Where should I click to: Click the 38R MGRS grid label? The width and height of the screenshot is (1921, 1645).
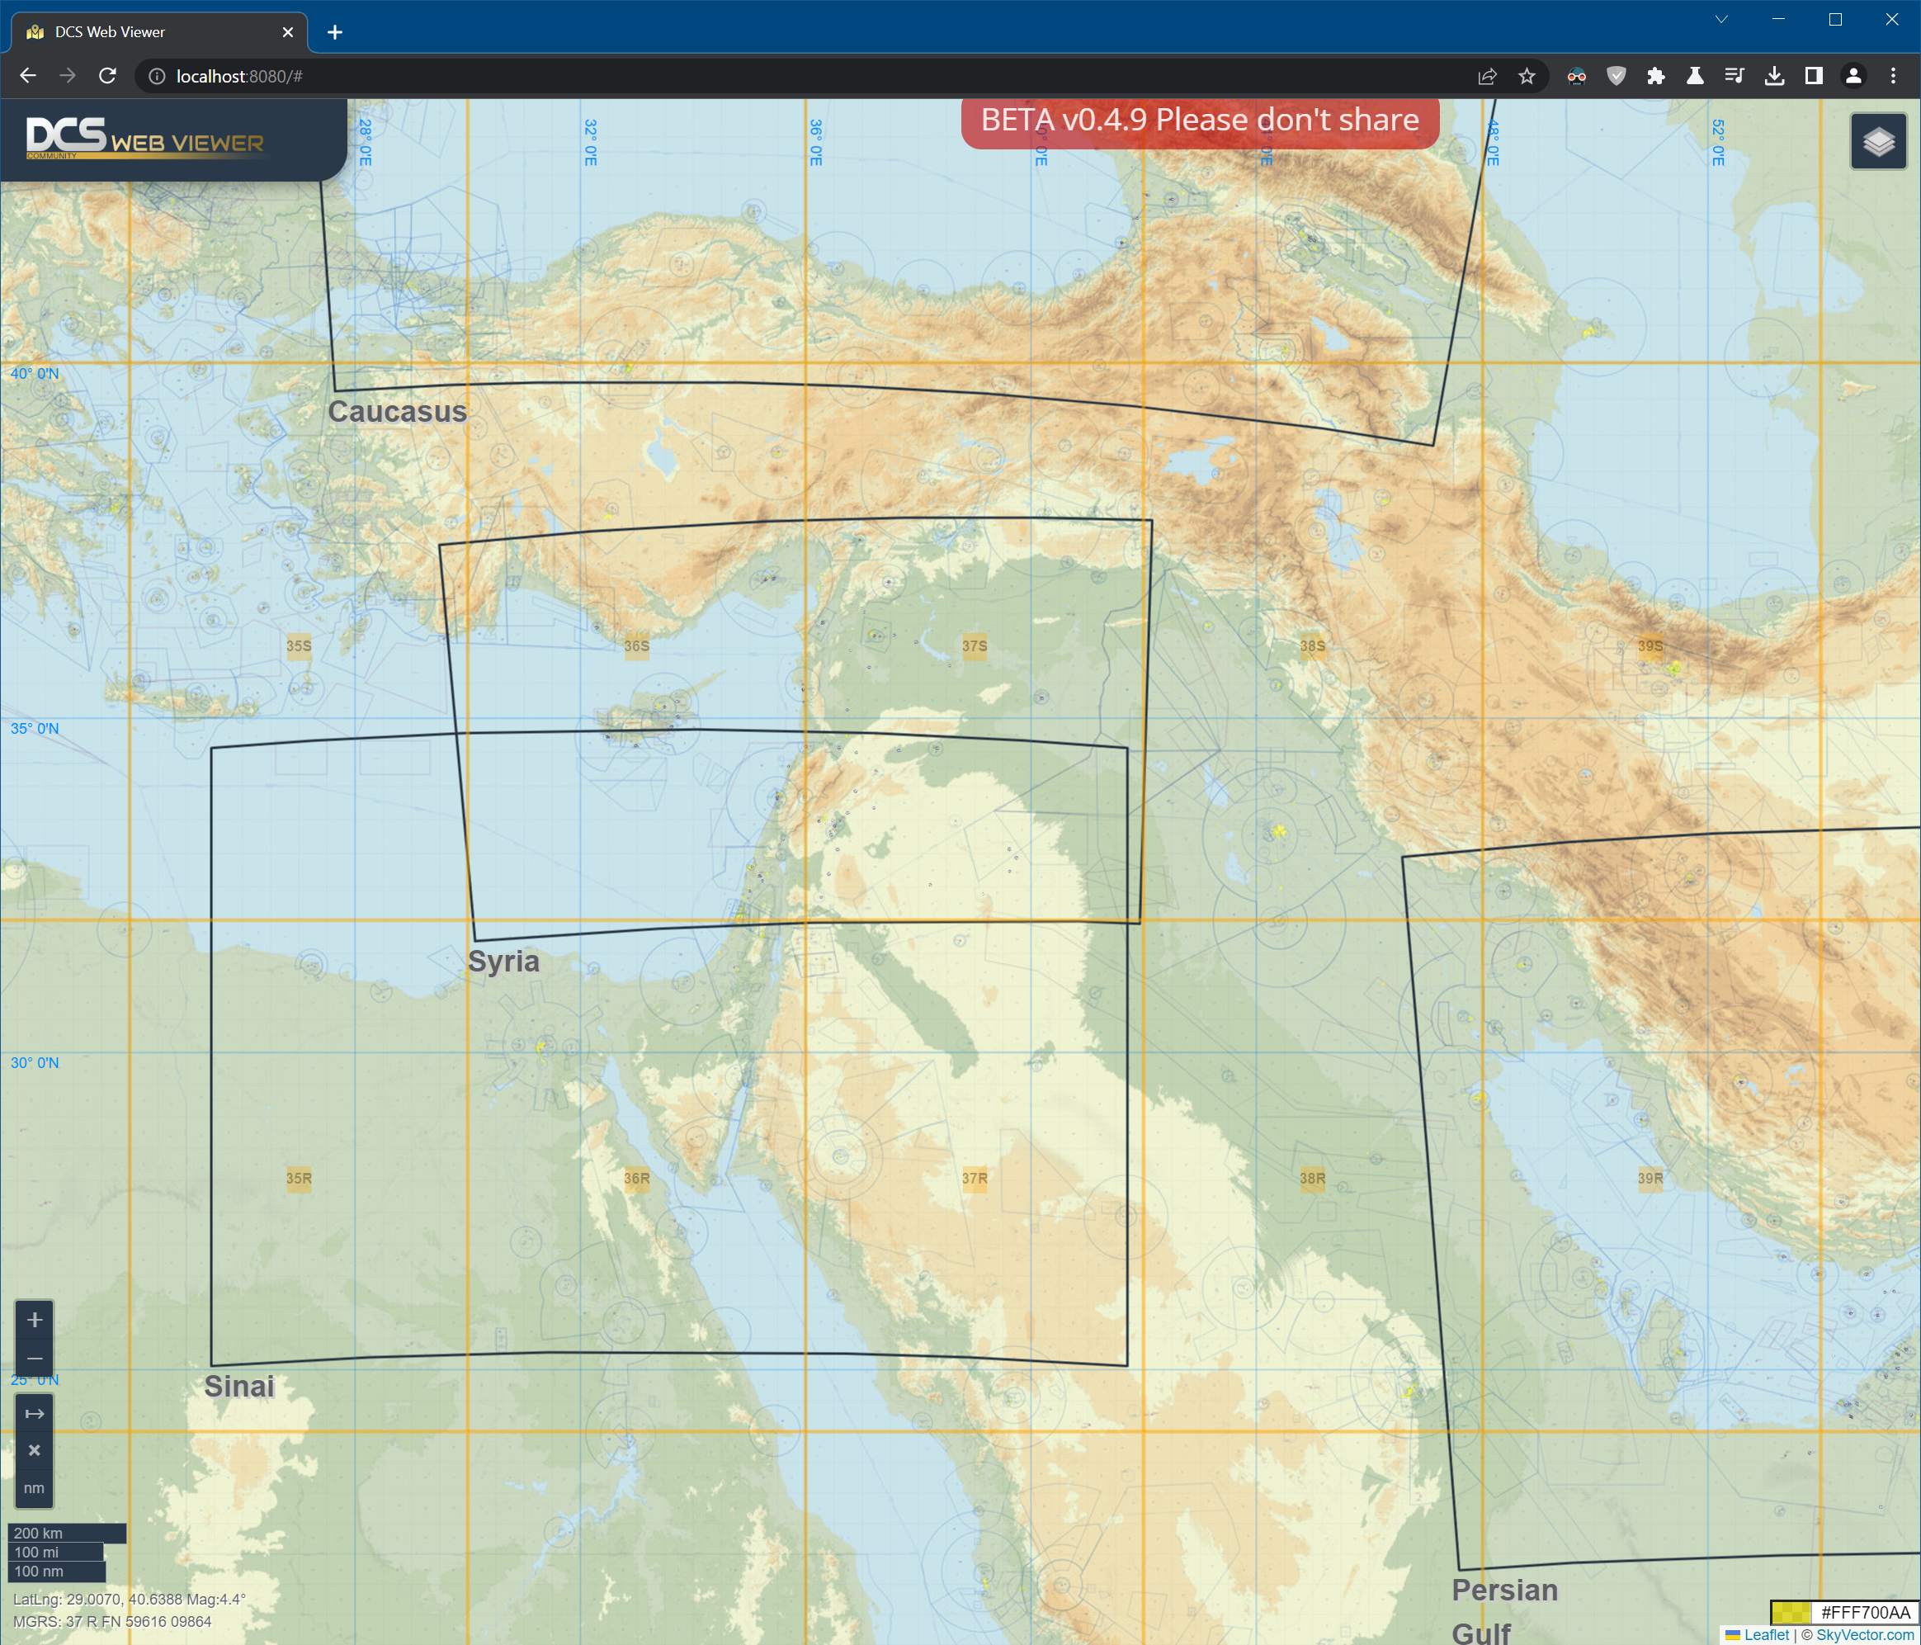click(x=1312, y=1179)
